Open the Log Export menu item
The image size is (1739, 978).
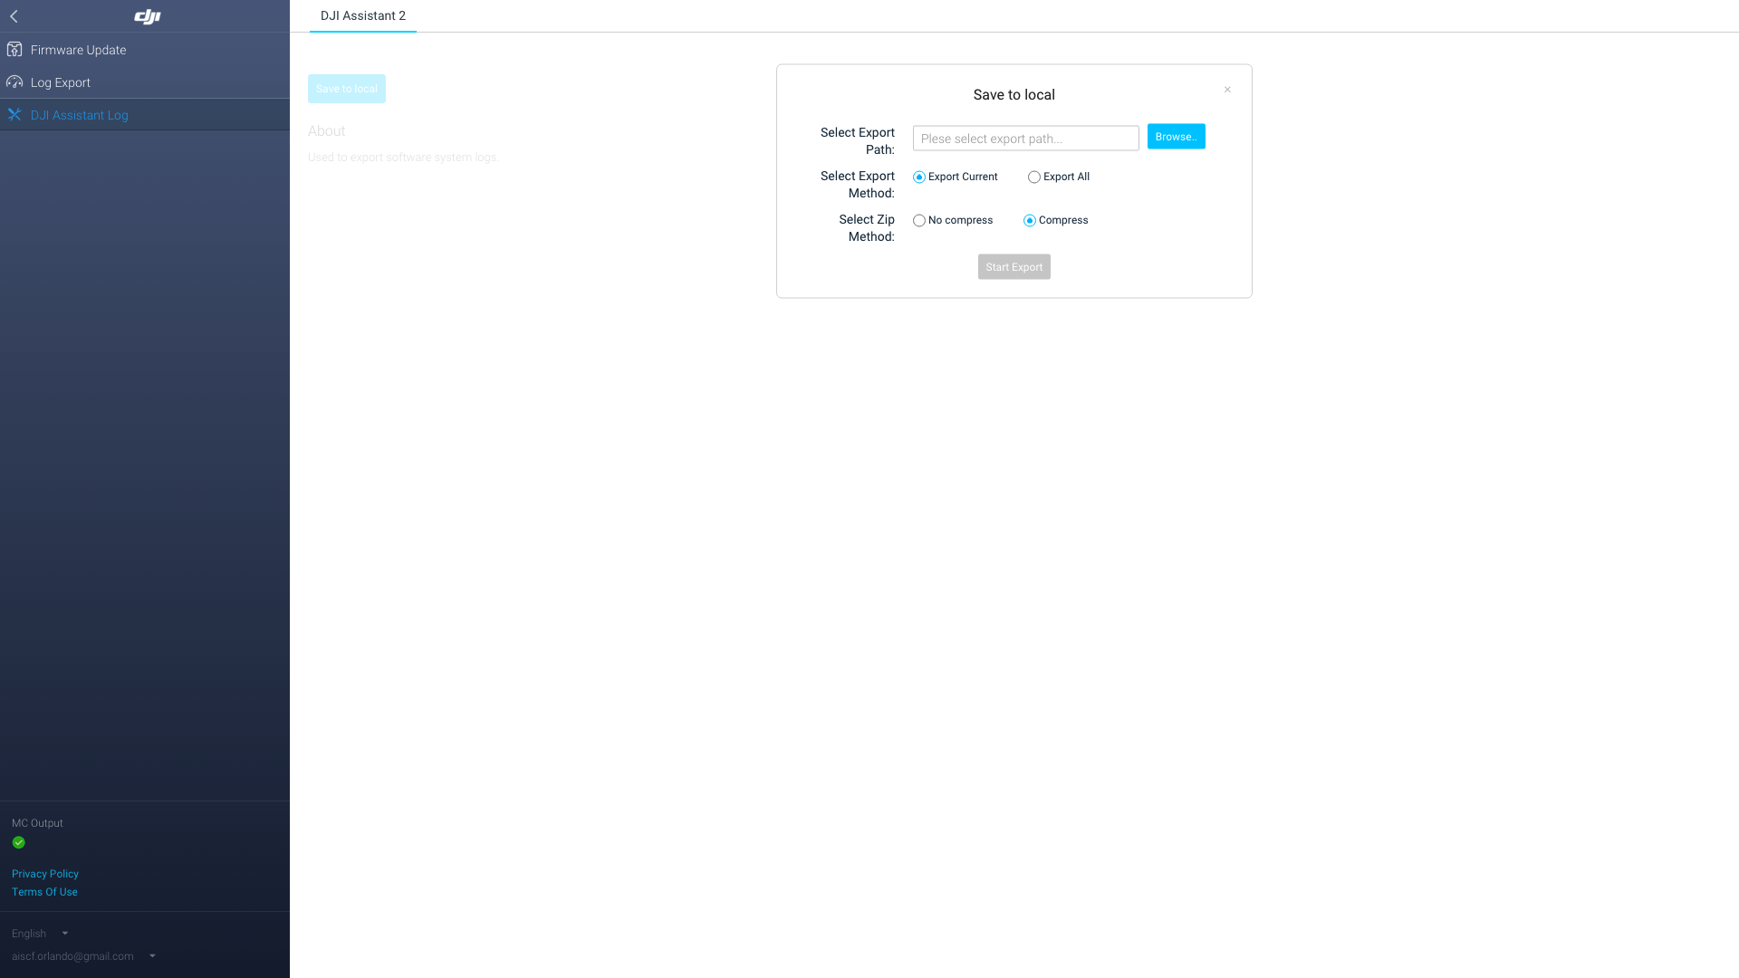coord(145,82)
